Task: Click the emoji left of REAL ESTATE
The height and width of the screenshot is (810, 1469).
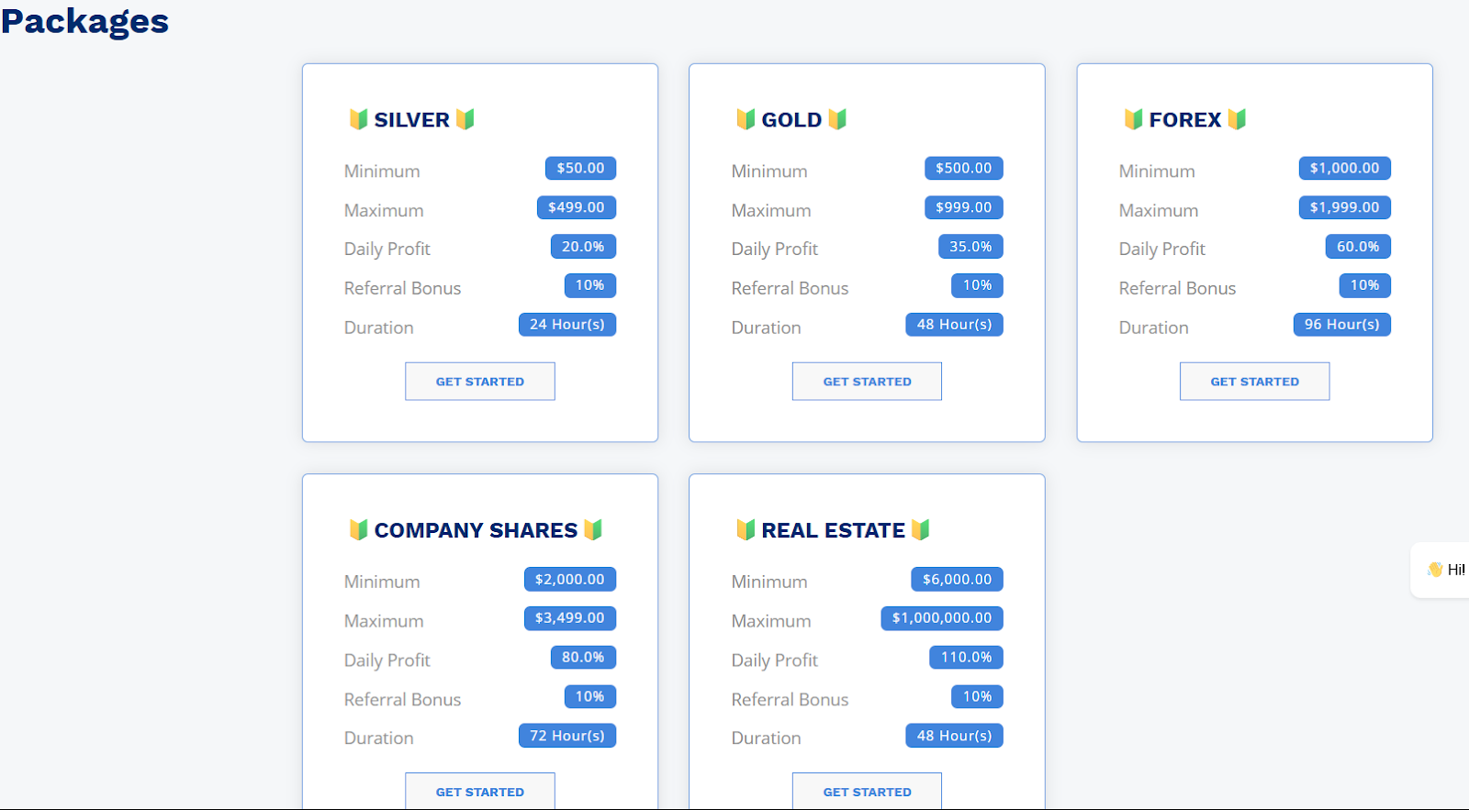Action: pos(746,529)
